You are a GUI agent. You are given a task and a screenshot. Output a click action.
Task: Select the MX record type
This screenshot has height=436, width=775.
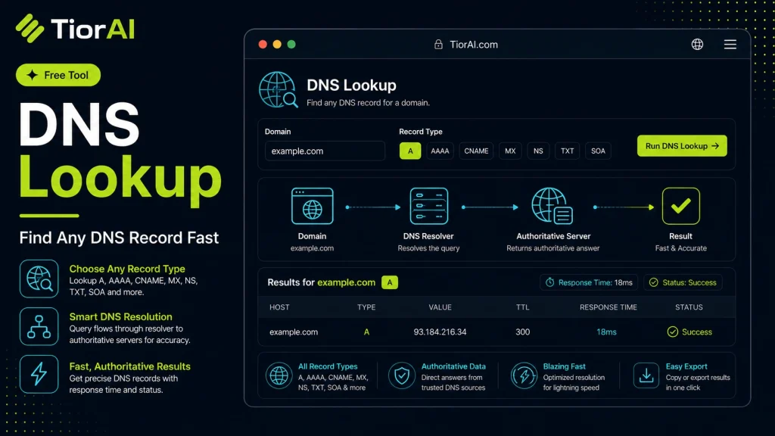tap(510, 151)
